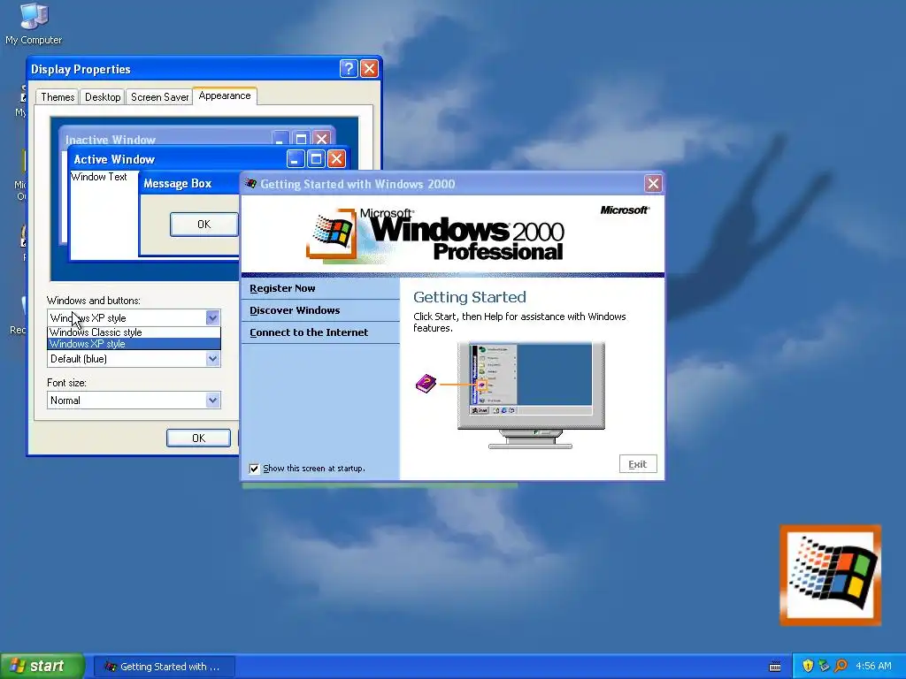
Task: Close the Getting Started with Windows 2000 window
Action: (x=653, y=184)
